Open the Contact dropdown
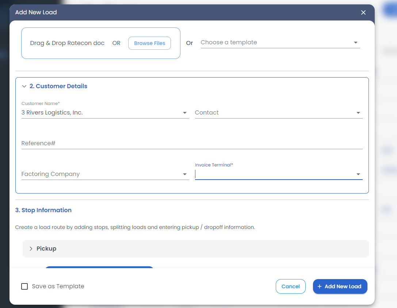 pos(279,113)
